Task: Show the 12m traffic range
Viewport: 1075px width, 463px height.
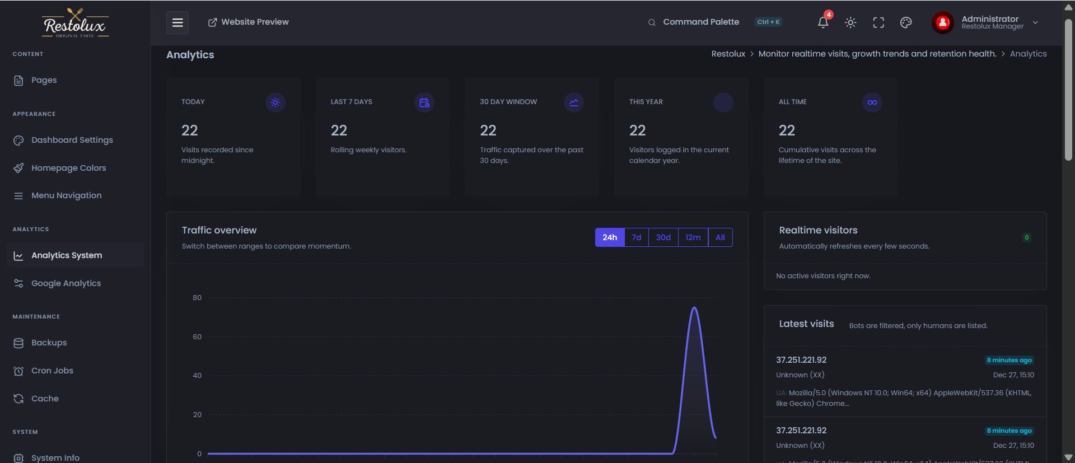Action: [x=693, y=237]
